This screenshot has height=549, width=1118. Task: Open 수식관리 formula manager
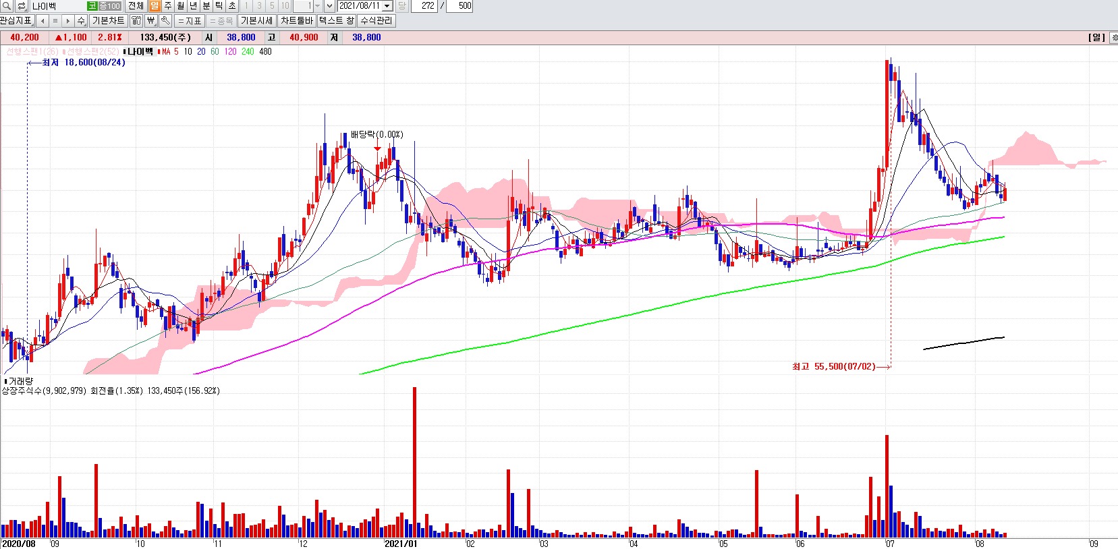pos(376,21)
